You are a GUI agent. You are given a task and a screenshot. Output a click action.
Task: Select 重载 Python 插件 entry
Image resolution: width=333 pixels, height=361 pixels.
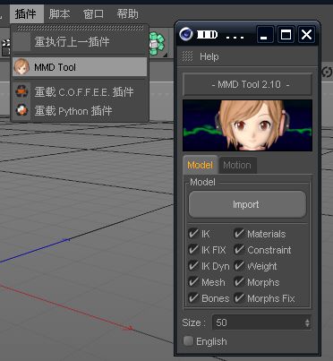tap(80, 111)
